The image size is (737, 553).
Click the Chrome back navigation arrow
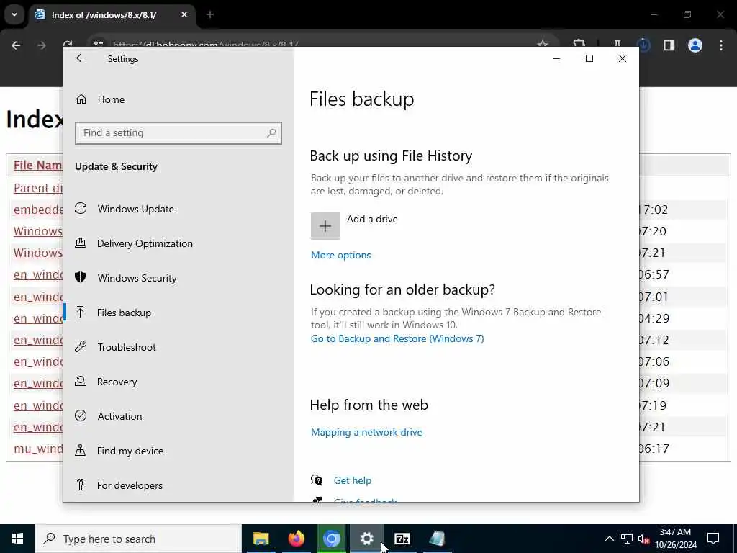[16, 45]
